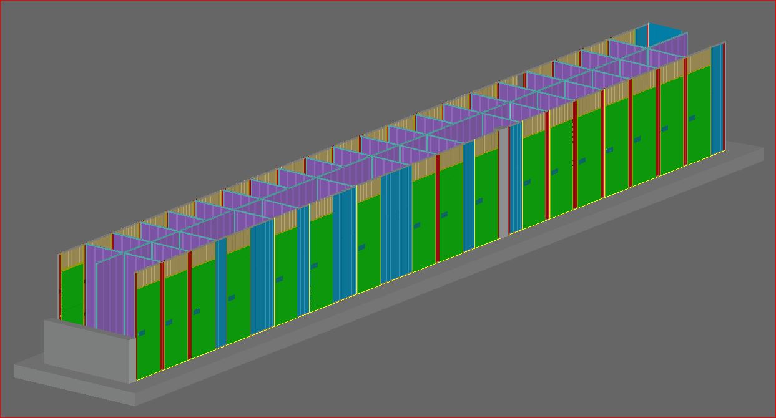776x418 pixels.
Task: Click the green panel on left end wall
Action: [72, 293]
